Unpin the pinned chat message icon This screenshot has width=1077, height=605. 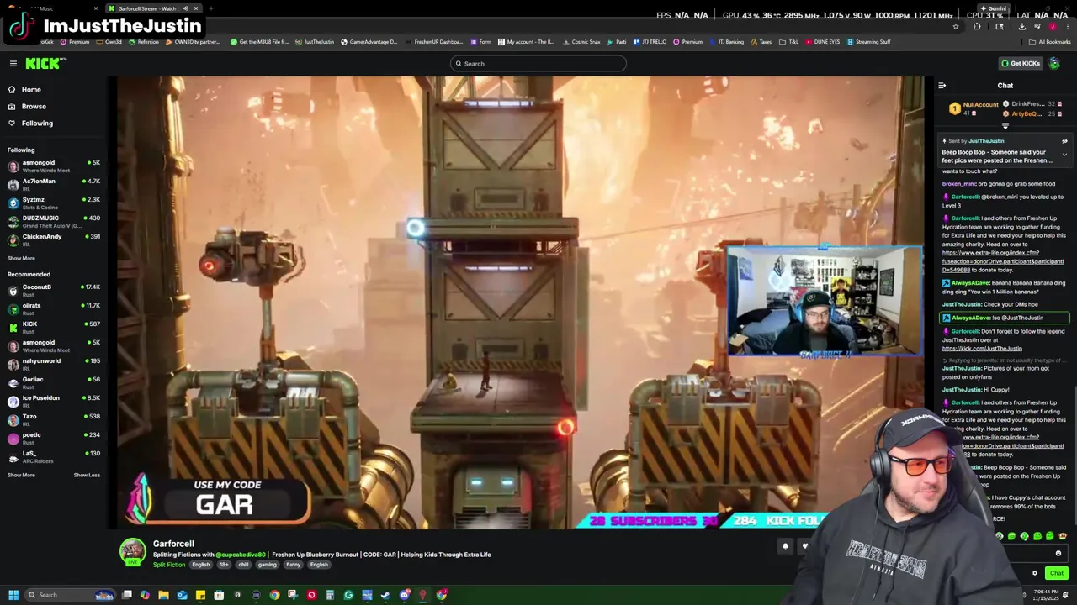click(1064, 141)
